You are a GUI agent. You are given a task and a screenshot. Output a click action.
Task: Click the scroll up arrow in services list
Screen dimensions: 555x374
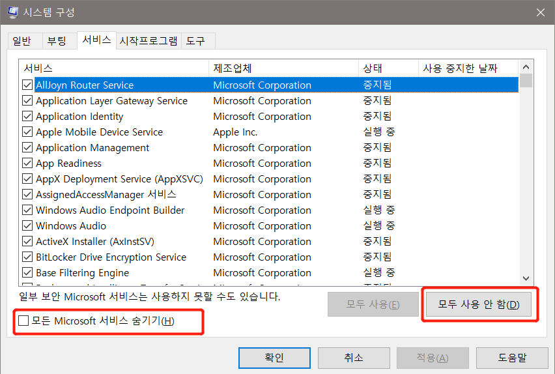526,66
